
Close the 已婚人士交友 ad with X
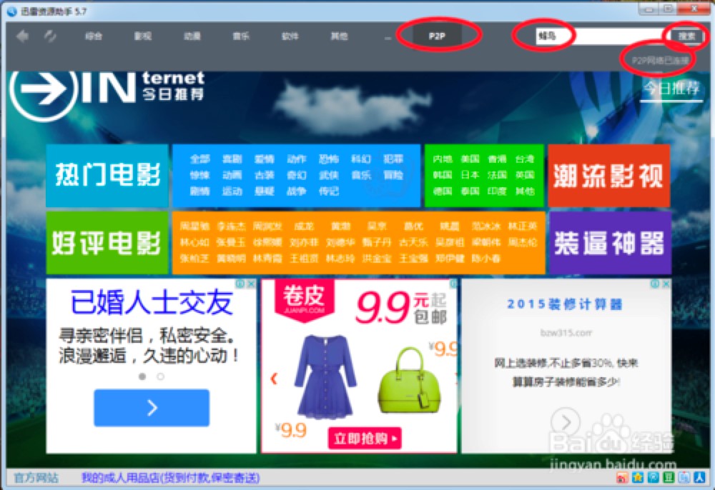(251, 284)
